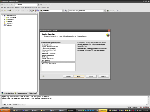The height and width of the screenshot is (112, 150).
Task: Click the Open folder toolbar icon
Action: click(5, 10)
